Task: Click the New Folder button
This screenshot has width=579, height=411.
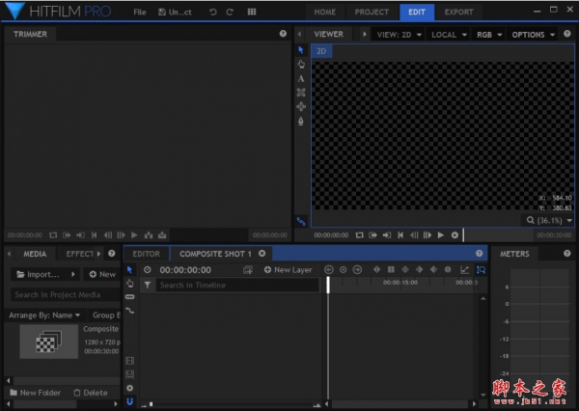Action: click(35, 393)
